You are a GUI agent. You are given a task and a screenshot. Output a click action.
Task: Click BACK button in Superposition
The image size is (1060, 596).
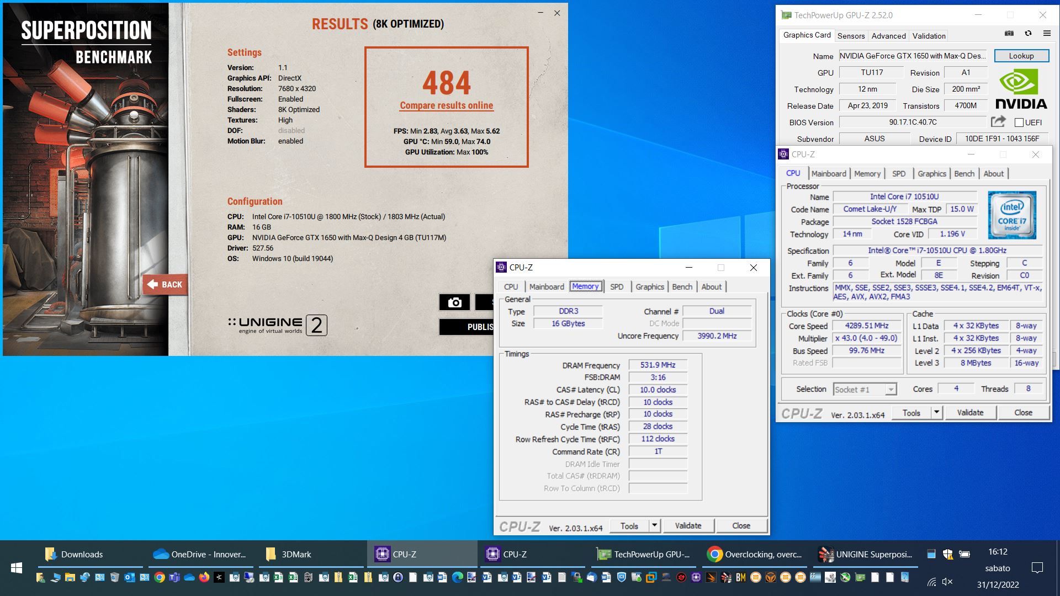pyautogui.click(x=165, y=285)
